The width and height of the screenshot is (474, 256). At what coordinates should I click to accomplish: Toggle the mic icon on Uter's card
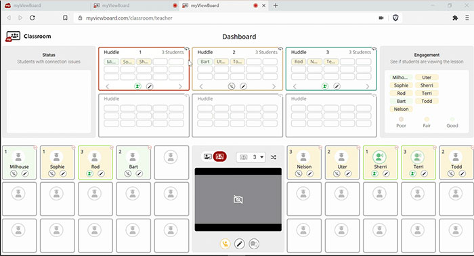337,173
